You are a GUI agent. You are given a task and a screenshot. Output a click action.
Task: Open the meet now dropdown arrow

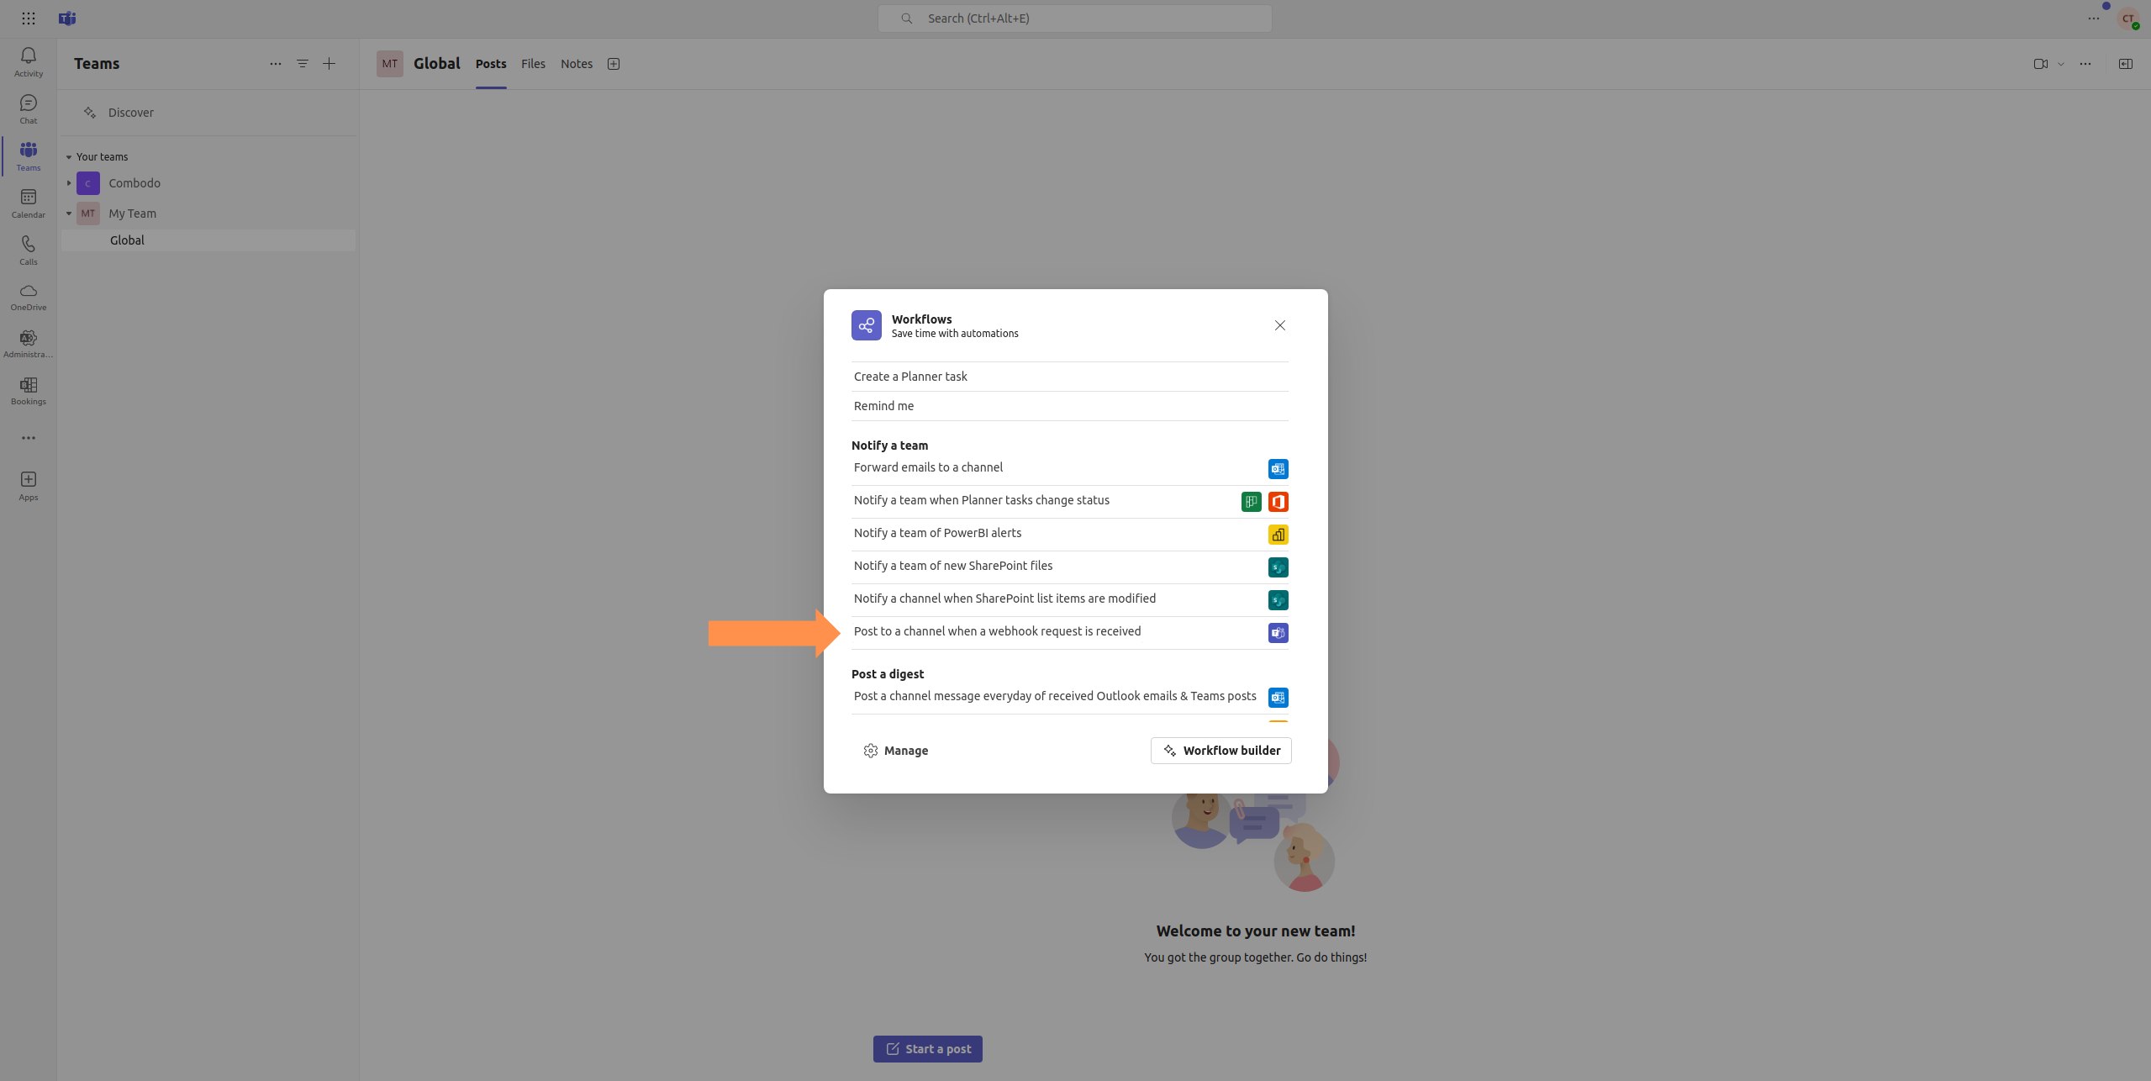(2060, 64)
